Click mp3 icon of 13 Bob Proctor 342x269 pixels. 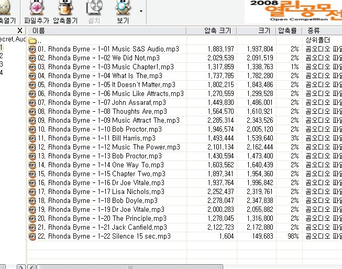32,156
